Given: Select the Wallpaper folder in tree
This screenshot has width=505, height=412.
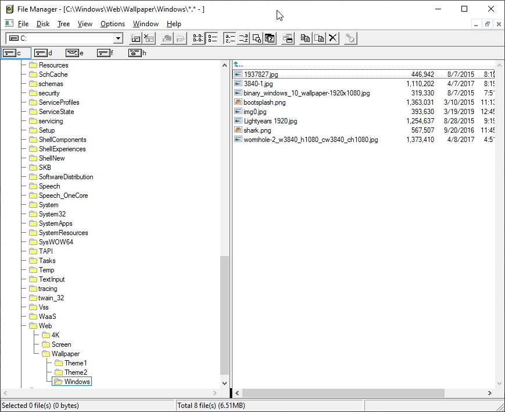Looking at the screenshot, I should point(66,354).
